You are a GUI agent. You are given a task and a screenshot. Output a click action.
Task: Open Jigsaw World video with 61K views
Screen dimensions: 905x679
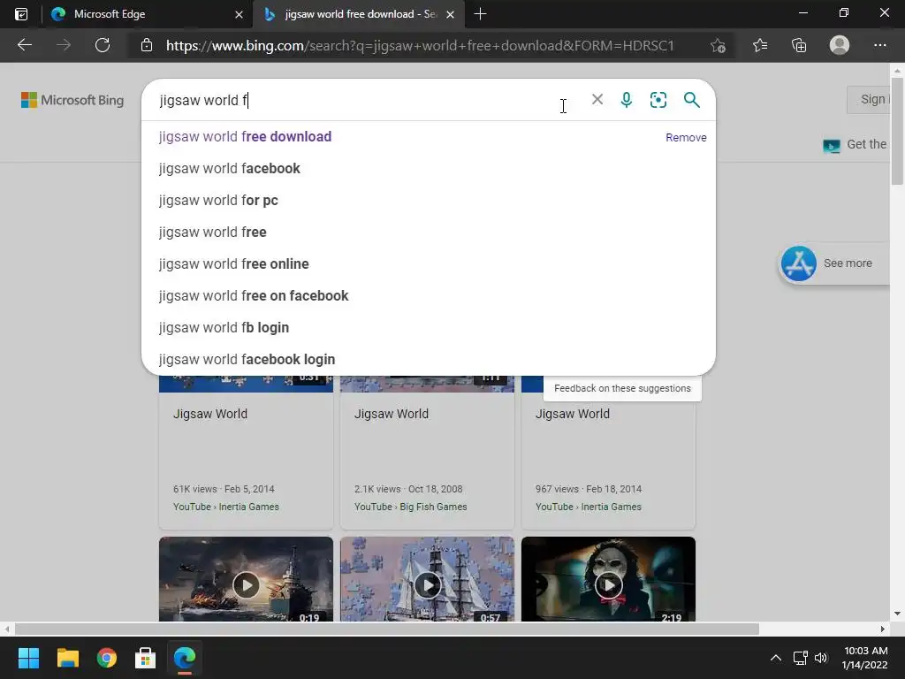tap(246, 452)
